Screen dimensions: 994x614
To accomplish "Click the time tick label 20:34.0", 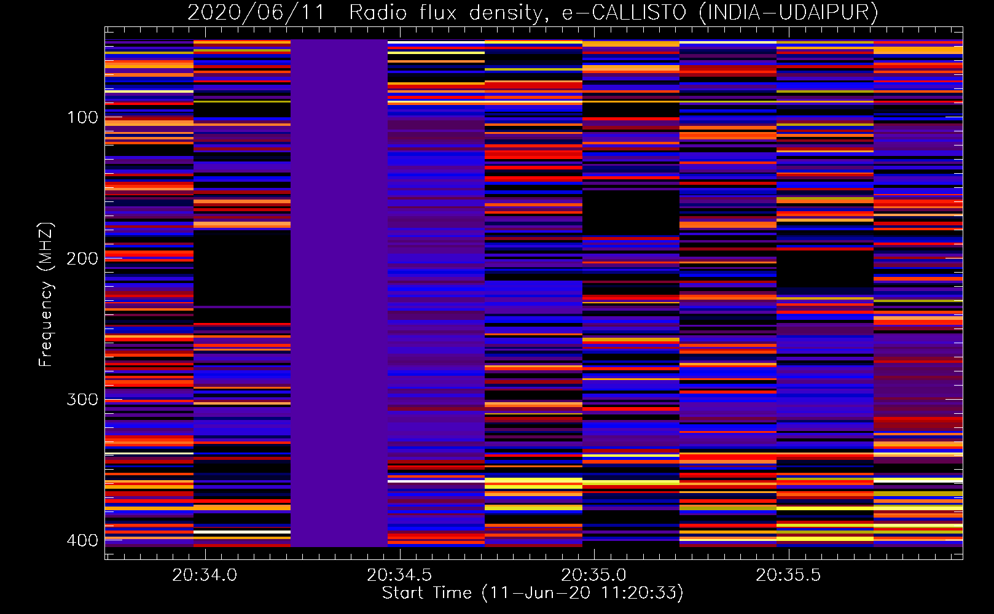I will (205, 575).
